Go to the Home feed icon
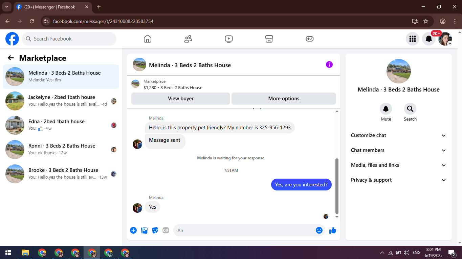The height and width of the screenshot is (259, 462). tap(148, 39)
